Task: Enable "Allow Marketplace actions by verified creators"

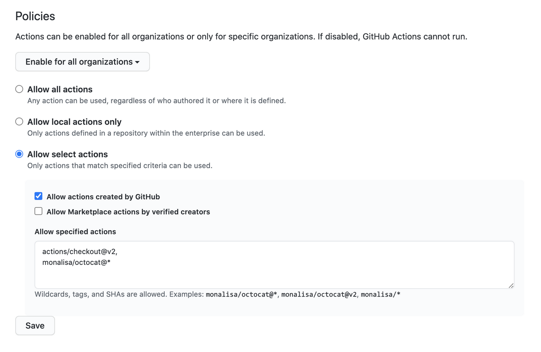Action: coord(38,211)
